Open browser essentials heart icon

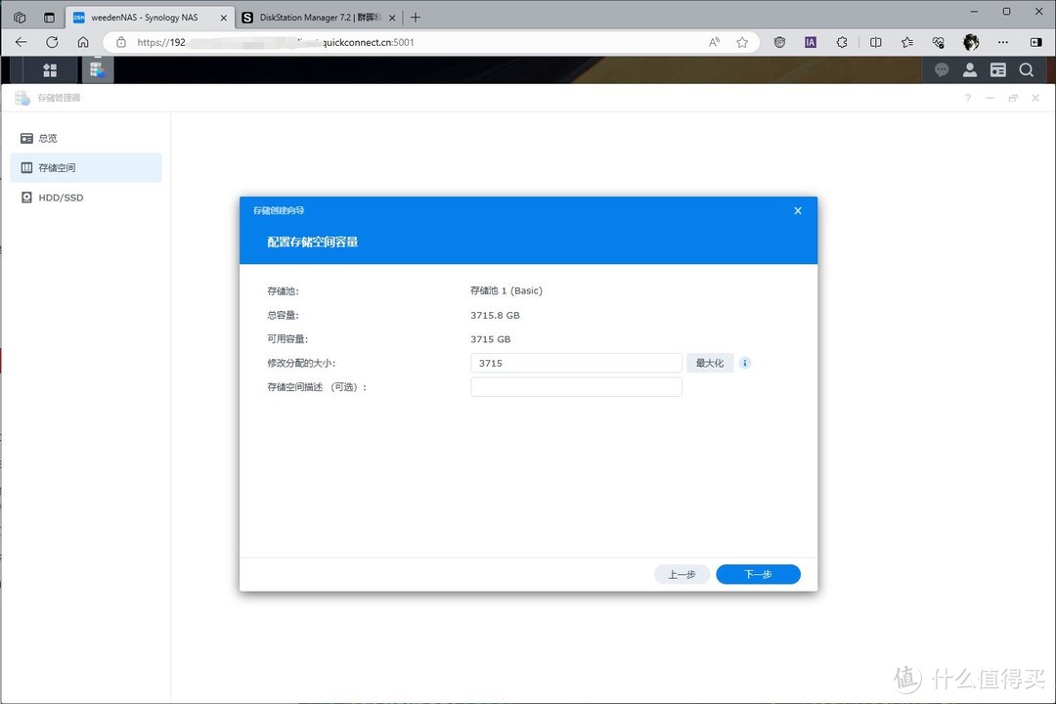938,42
